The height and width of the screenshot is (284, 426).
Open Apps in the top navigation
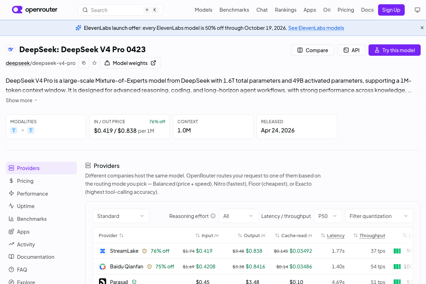(310, 10)
